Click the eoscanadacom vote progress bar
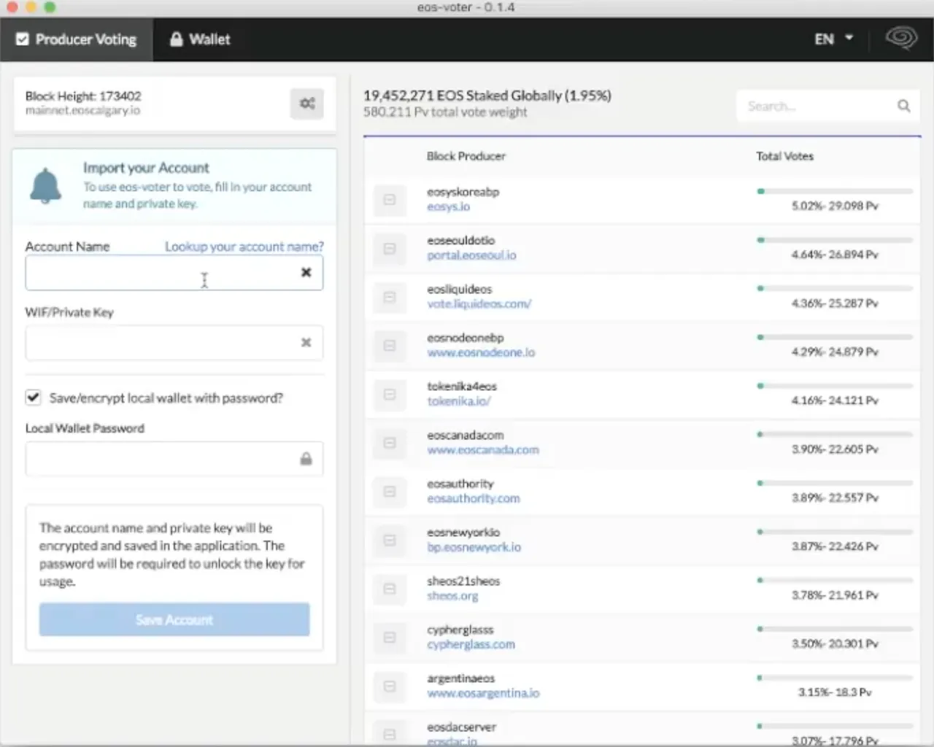Image resolution: width=934 pixels, height=747 pixels. pyautogui.click(x=835, y=434)
